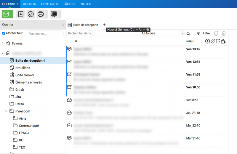
Task: Expand the Favoris tree section
Action: 3,44
